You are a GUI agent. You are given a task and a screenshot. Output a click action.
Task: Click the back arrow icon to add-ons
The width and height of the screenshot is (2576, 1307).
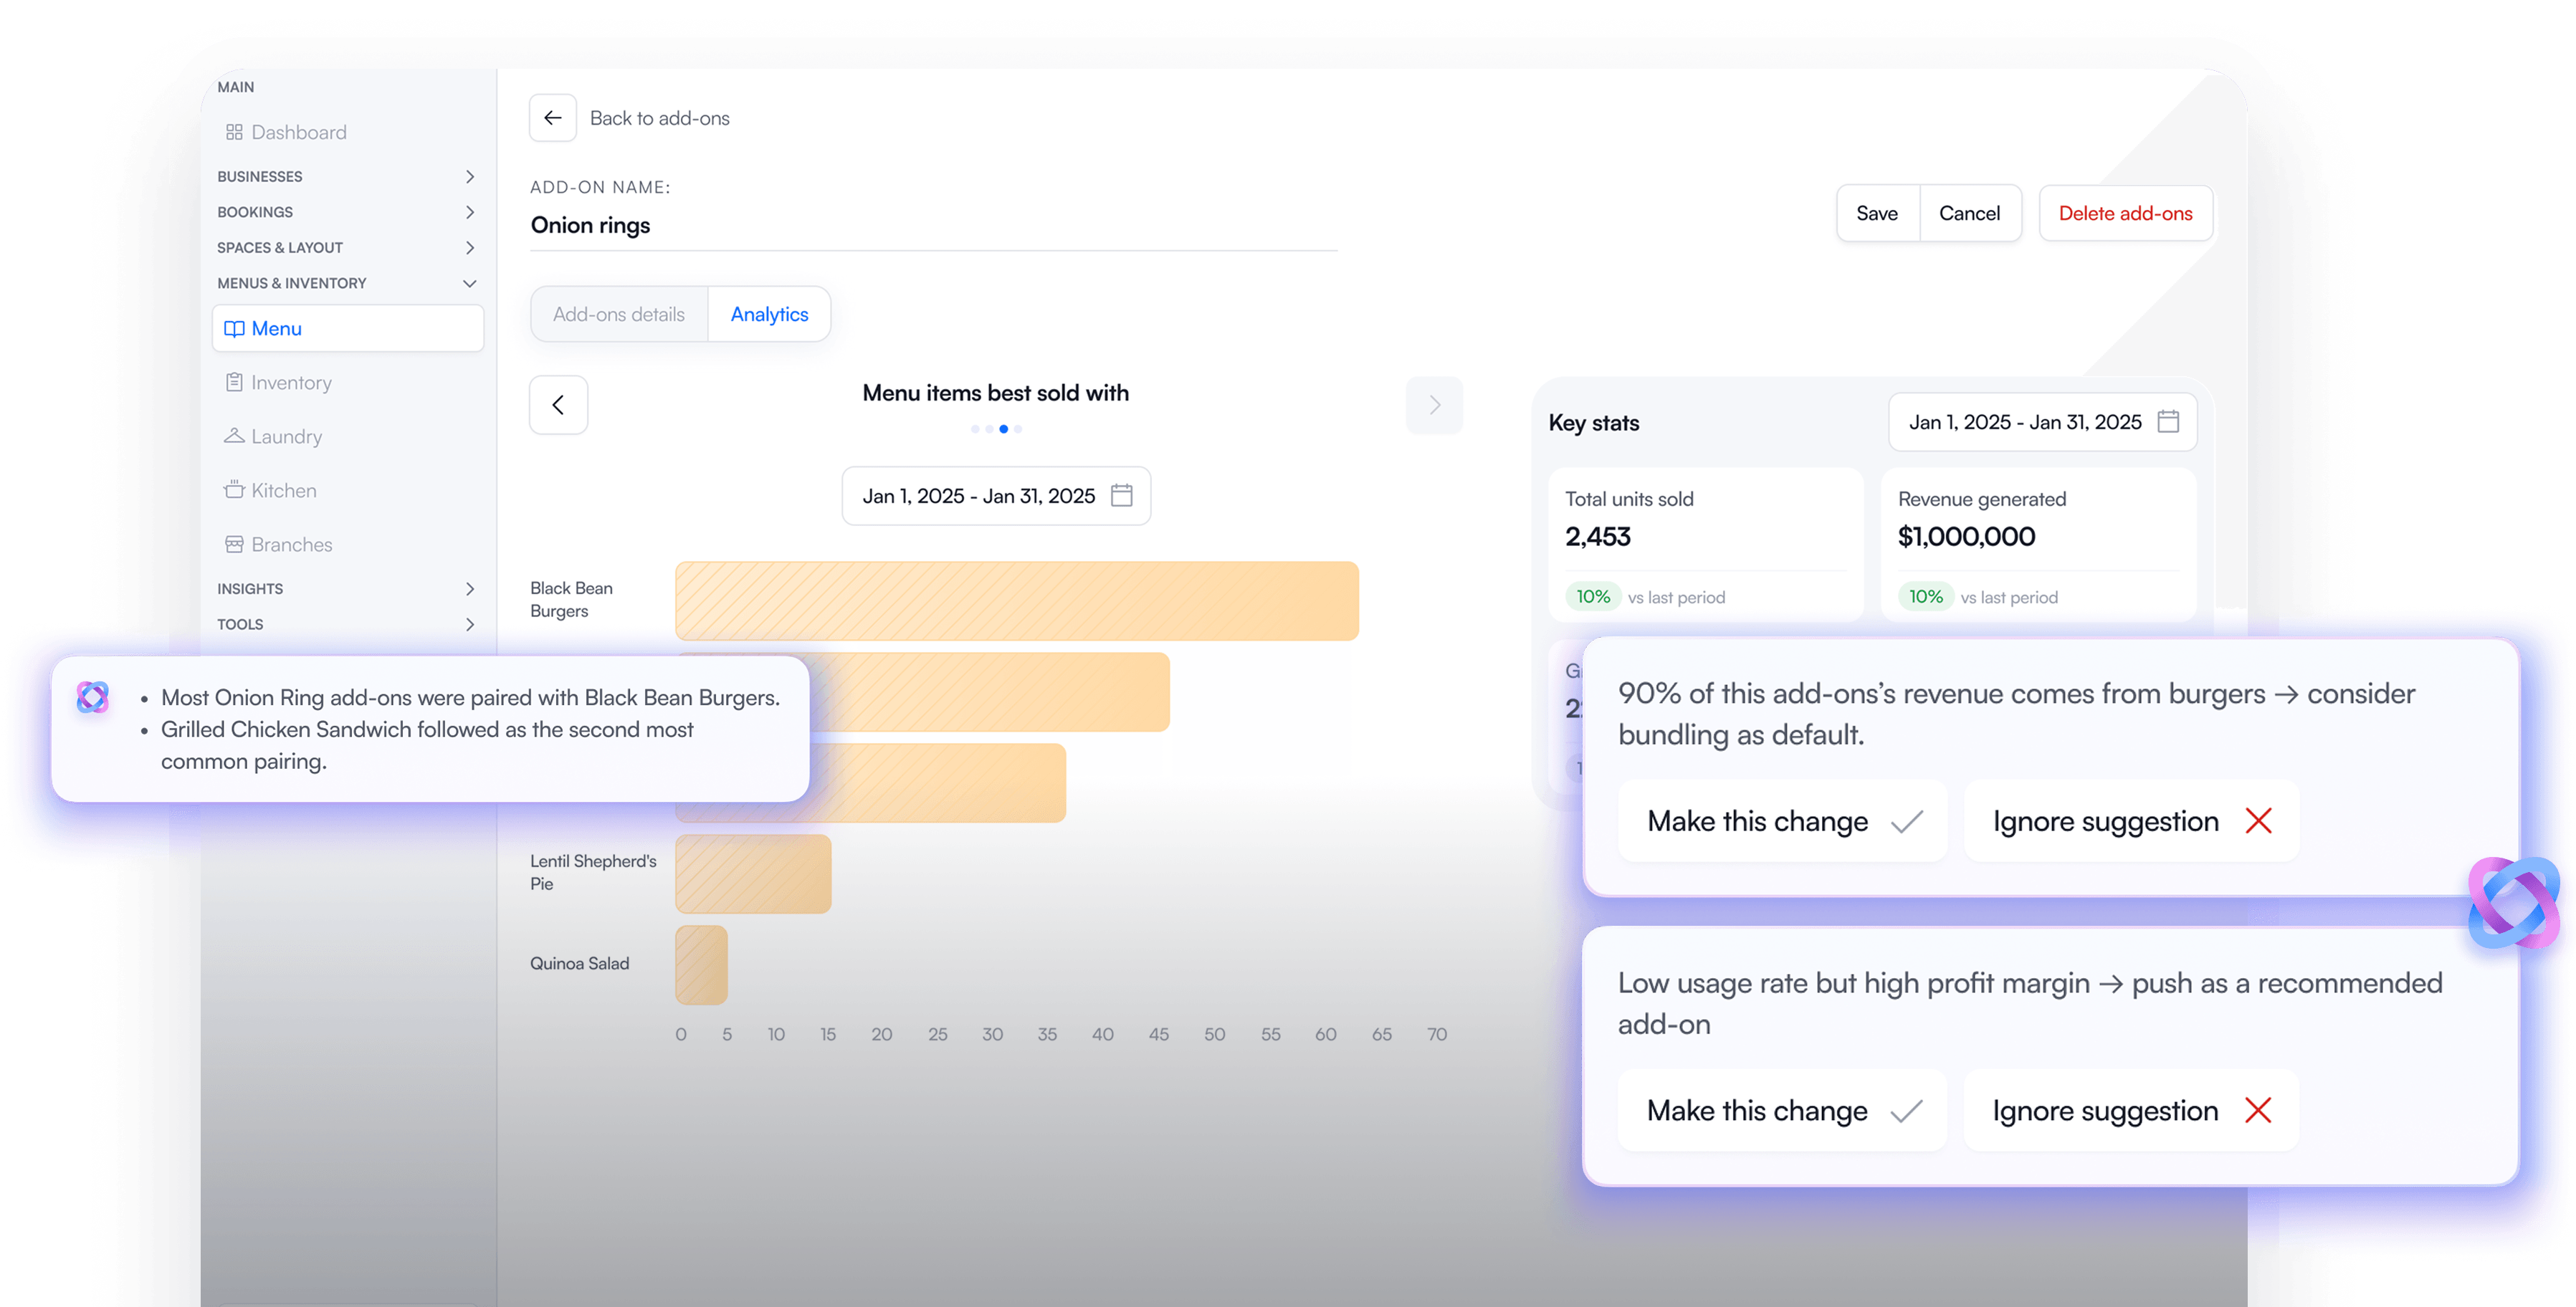click(552, 118)
